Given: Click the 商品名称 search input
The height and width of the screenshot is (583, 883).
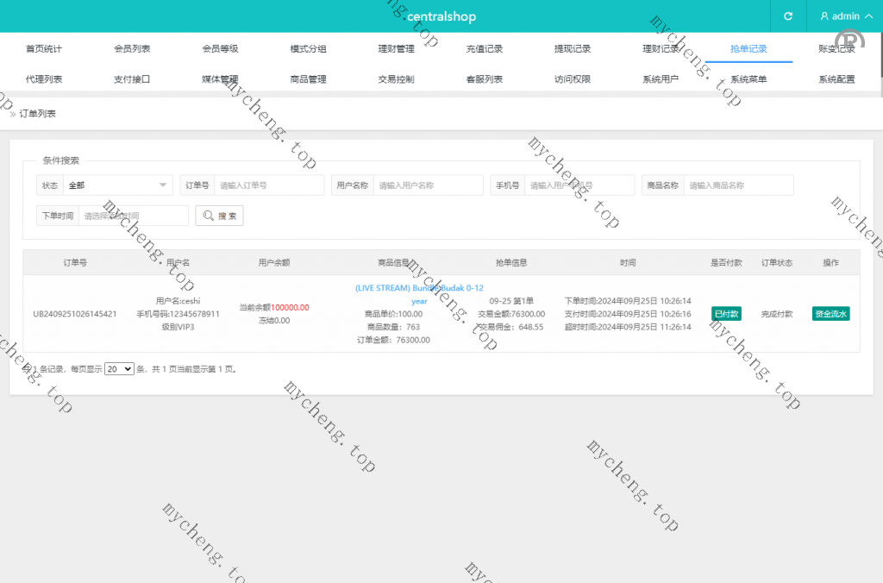Looking at the screenshot, I should click(x=738, y=185).
